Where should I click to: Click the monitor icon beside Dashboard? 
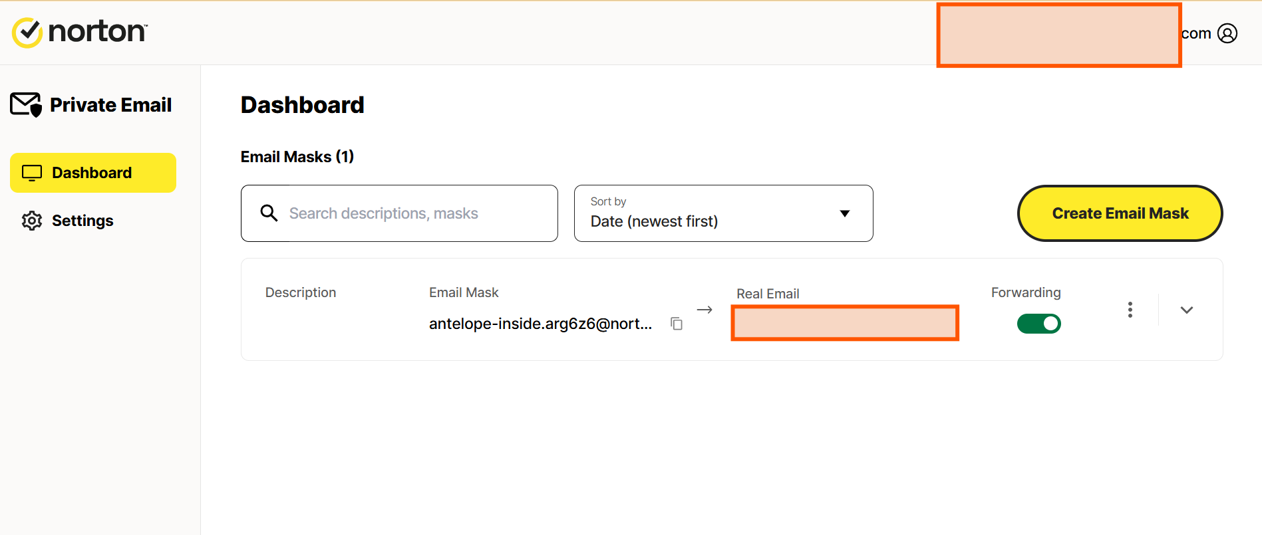pos(32,173)
